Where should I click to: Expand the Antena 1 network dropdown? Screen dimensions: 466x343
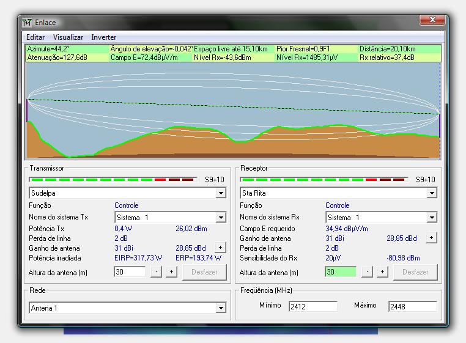pyautogui.click(x=221, y=308)
